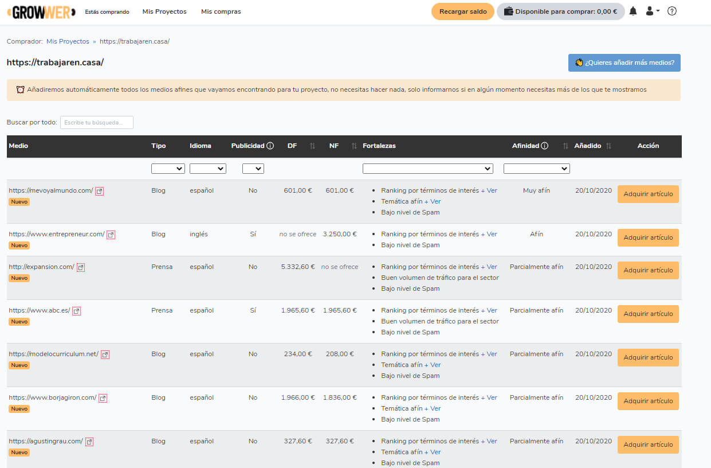
Task: Click Disponible para comprar balance button
Action: point(561,11)
